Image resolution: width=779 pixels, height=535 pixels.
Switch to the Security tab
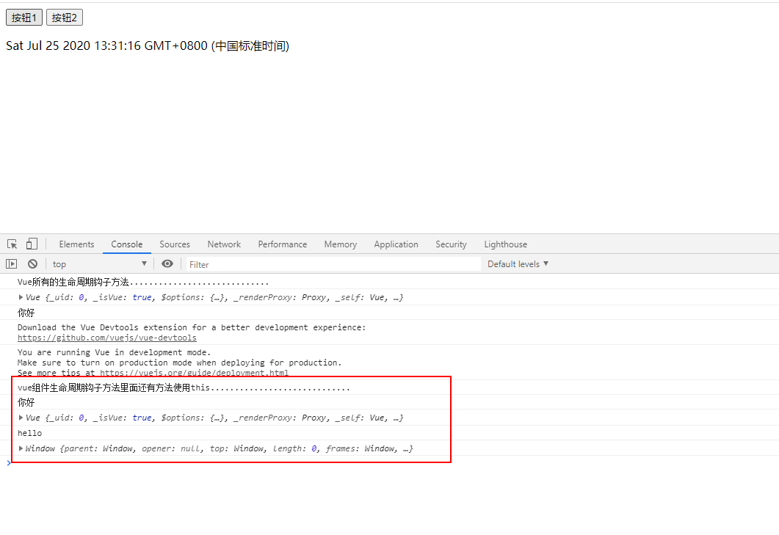coord(451,244)
